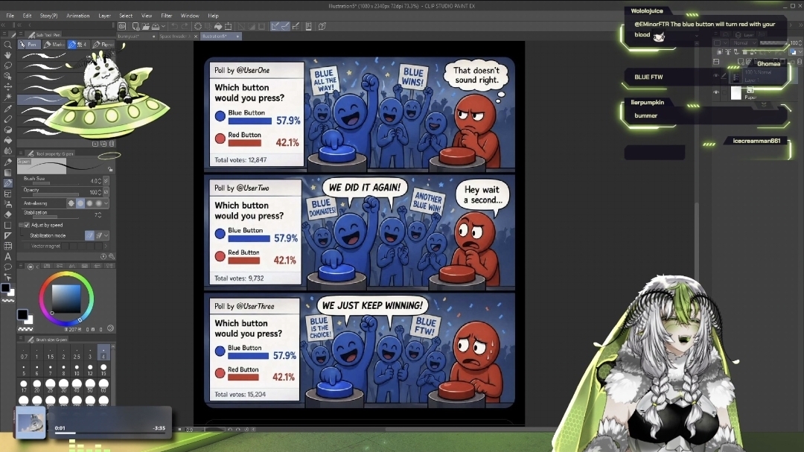Click the delete sub tool trash icon

tap(112, 144)
